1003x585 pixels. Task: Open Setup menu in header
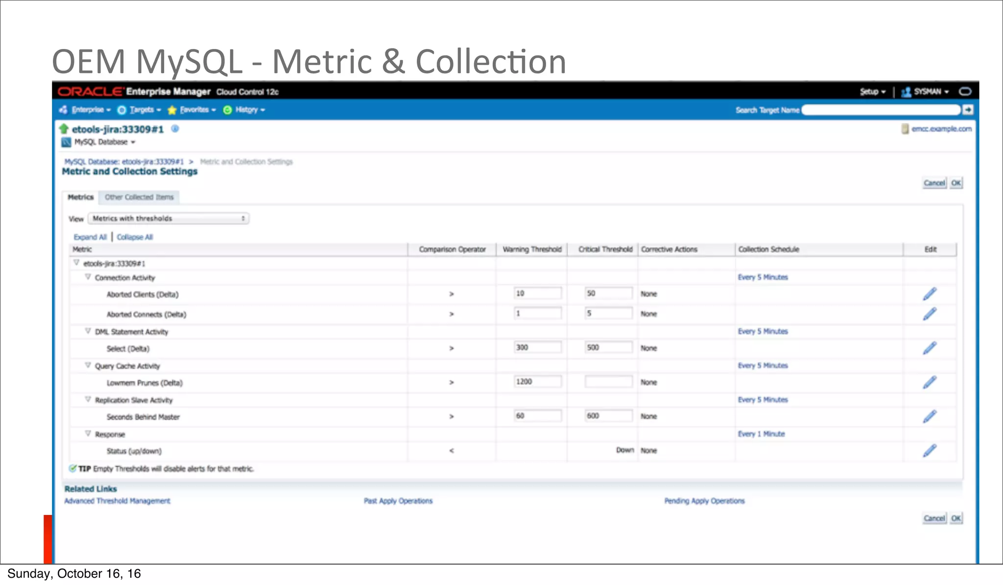[x=873, y=92]
